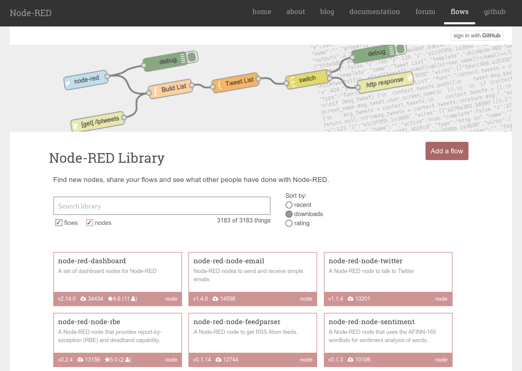Image resolution: width=522 pixels, height=371 pixels.
Task: Click download count 34434 on node-red-dashboard
Action: [96, 299]
